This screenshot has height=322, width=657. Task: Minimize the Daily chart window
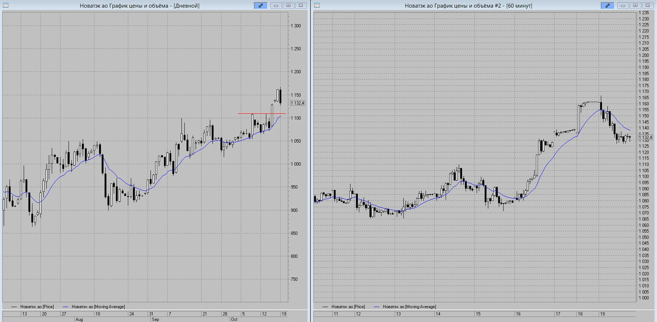[x=276, y=5]
